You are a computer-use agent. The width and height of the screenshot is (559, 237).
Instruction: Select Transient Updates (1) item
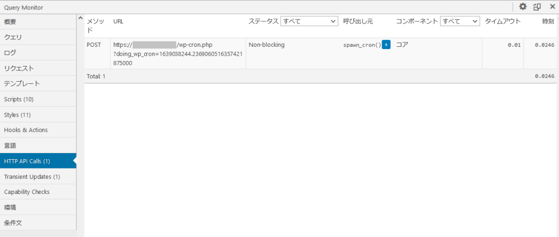click(38, 177)
